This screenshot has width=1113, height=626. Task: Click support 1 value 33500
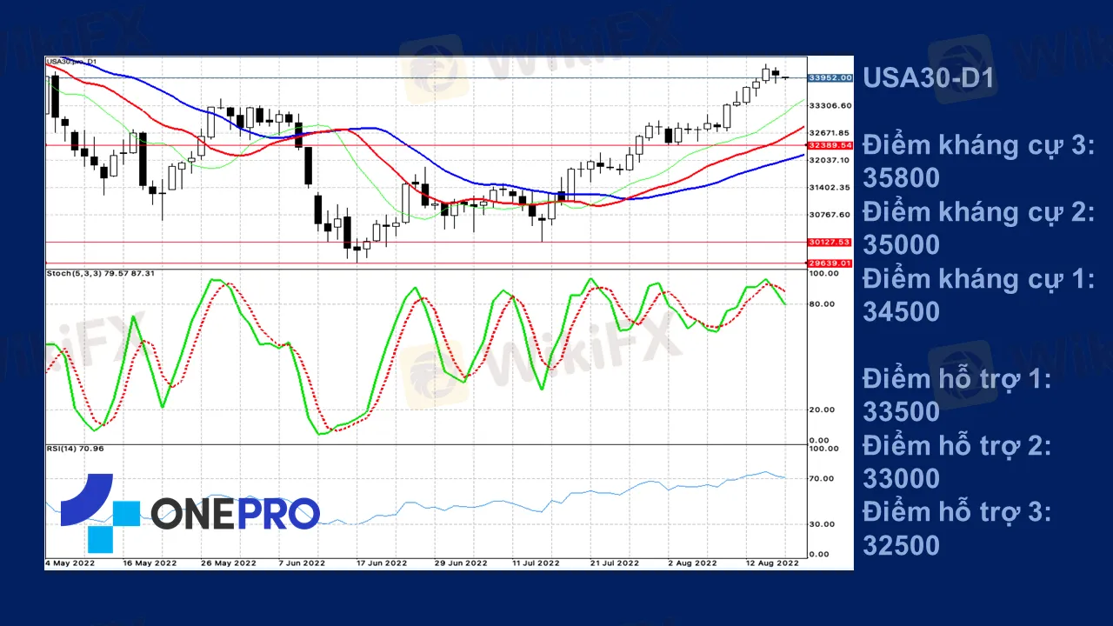tap(901, 411)
